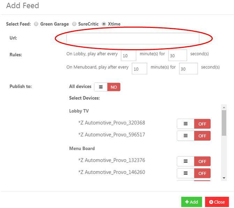Click the Menuboard minutes input field

[139, 68]
